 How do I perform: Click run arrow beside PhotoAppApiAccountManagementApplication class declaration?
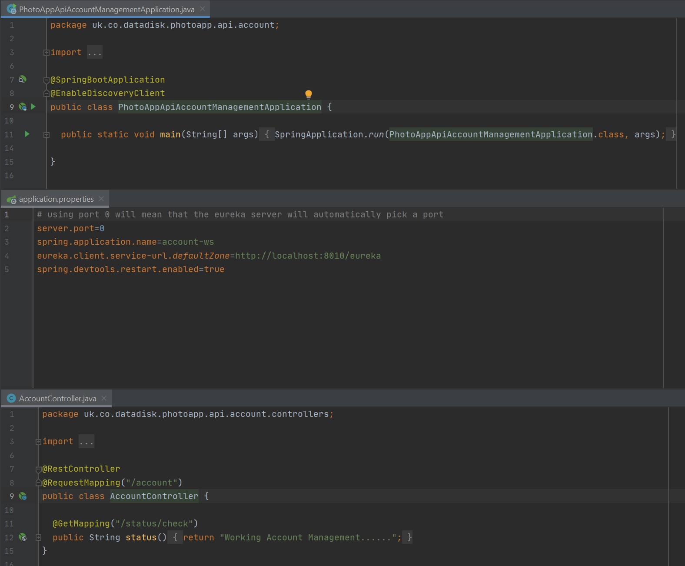(33, 107)
